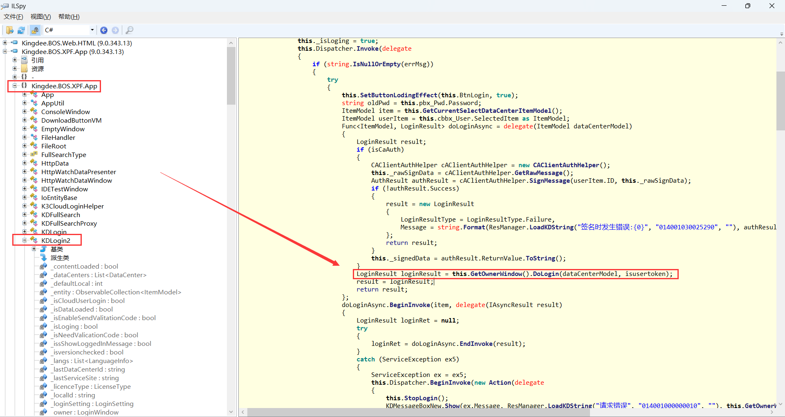Open search with the magnifier icon

(x=129, y=30)
